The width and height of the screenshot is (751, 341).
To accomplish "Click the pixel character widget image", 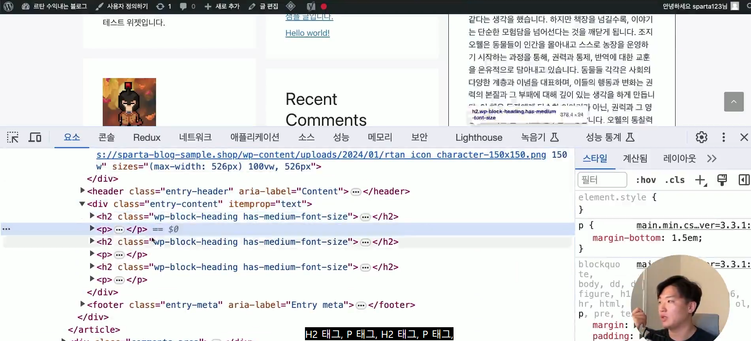I will pyautogui.click(x=129, y=102).
